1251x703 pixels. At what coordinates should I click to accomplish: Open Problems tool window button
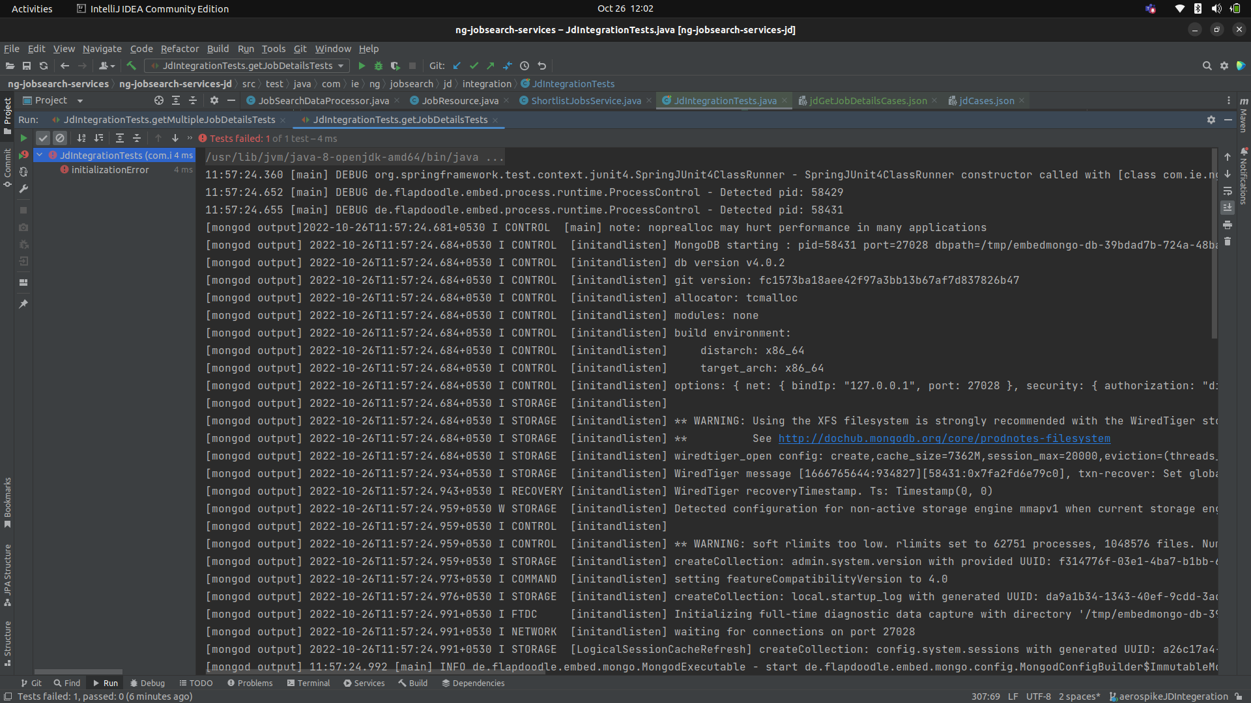tap(250, 683)
